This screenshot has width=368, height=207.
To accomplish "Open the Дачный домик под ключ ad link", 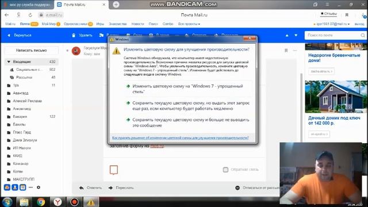I will point(334,120).
